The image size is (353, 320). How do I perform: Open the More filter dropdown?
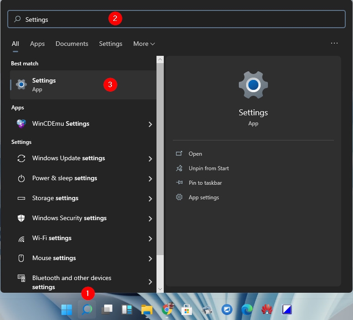(x=144, y=44)
